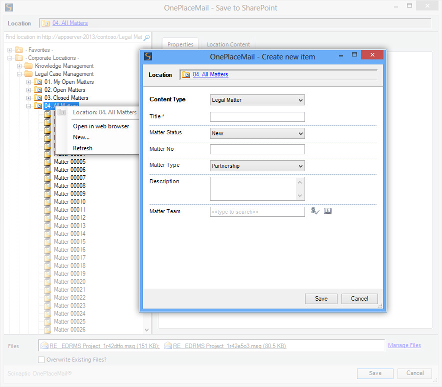Click the search magnifier in Find location
The image size is (442, 387).
(x=146, y=37)
